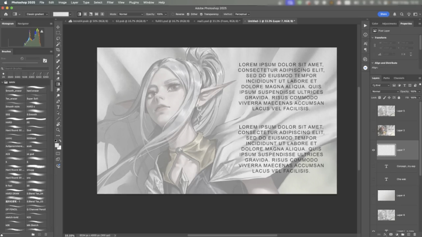Click the Home icon in options bar
This screenshot has width=422, height=237.
click(5, 13)
